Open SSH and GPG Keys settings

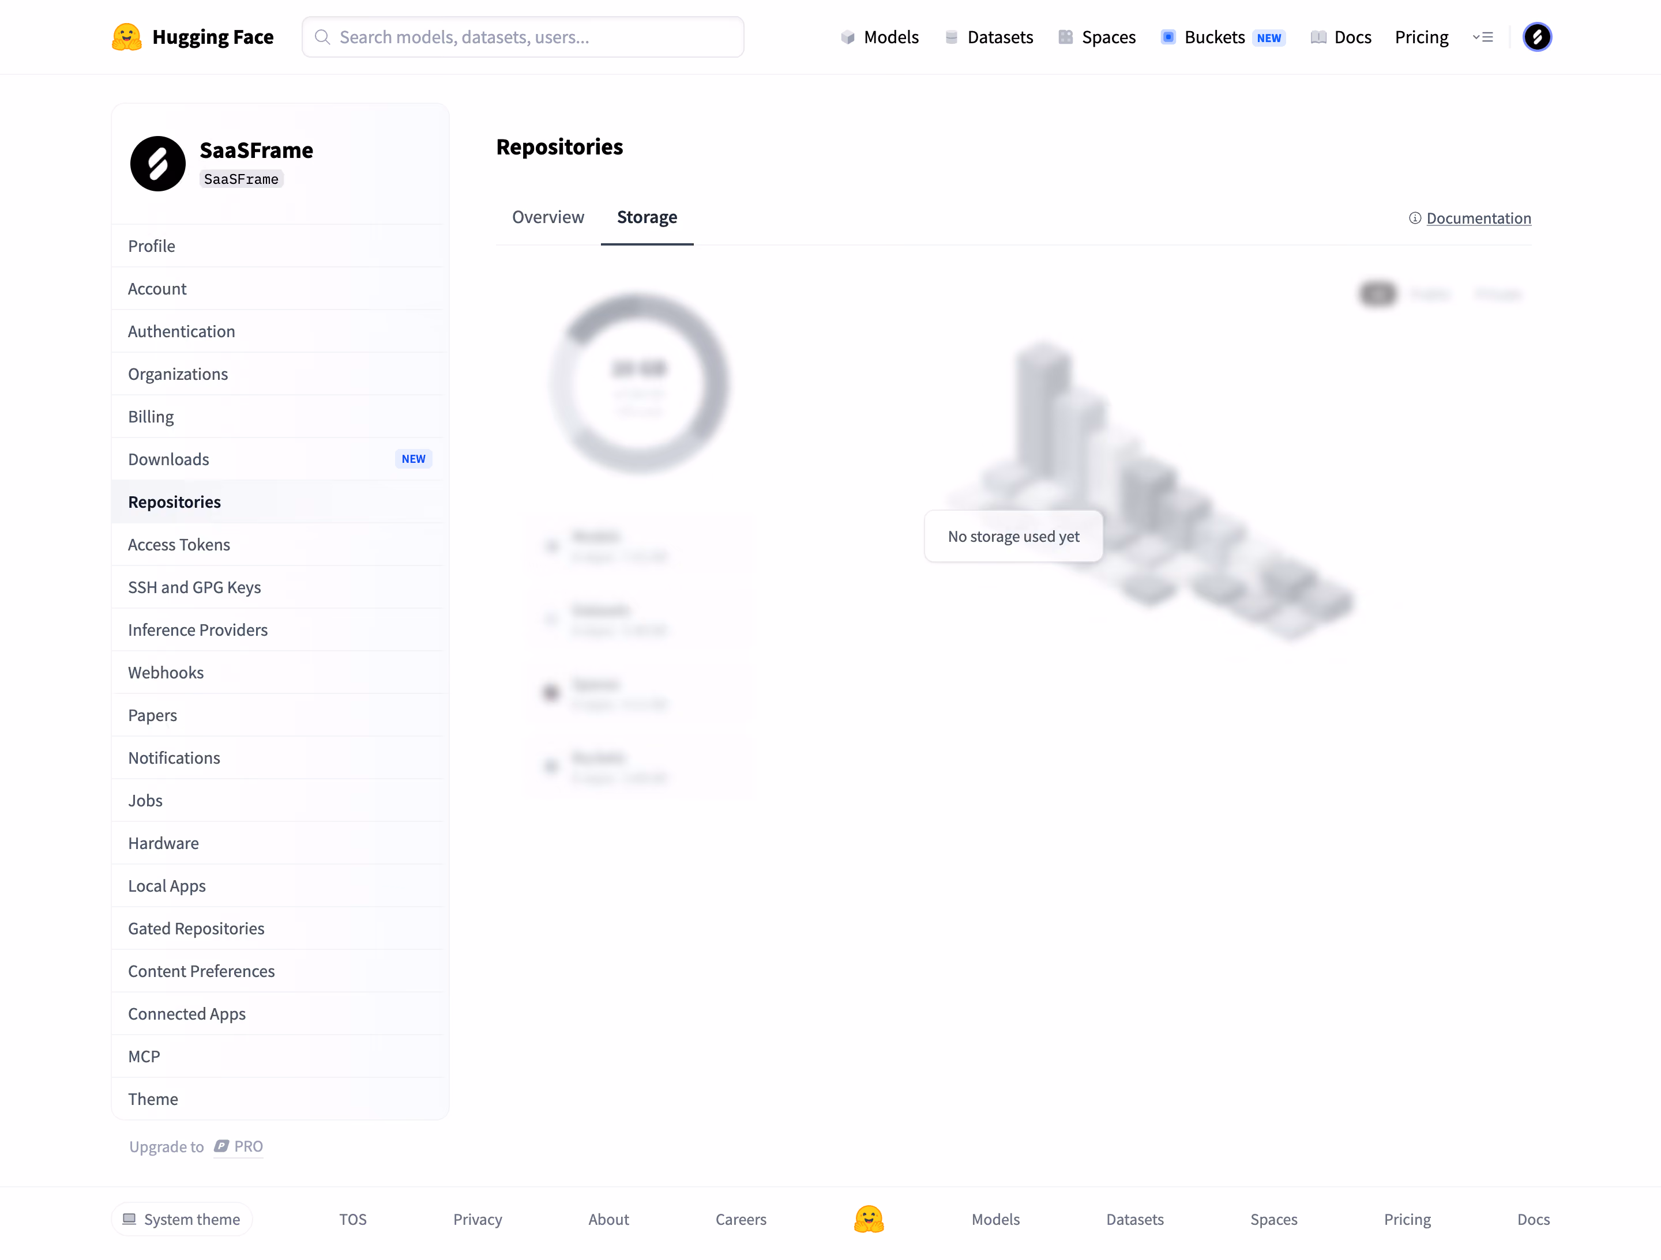(280, 587)
